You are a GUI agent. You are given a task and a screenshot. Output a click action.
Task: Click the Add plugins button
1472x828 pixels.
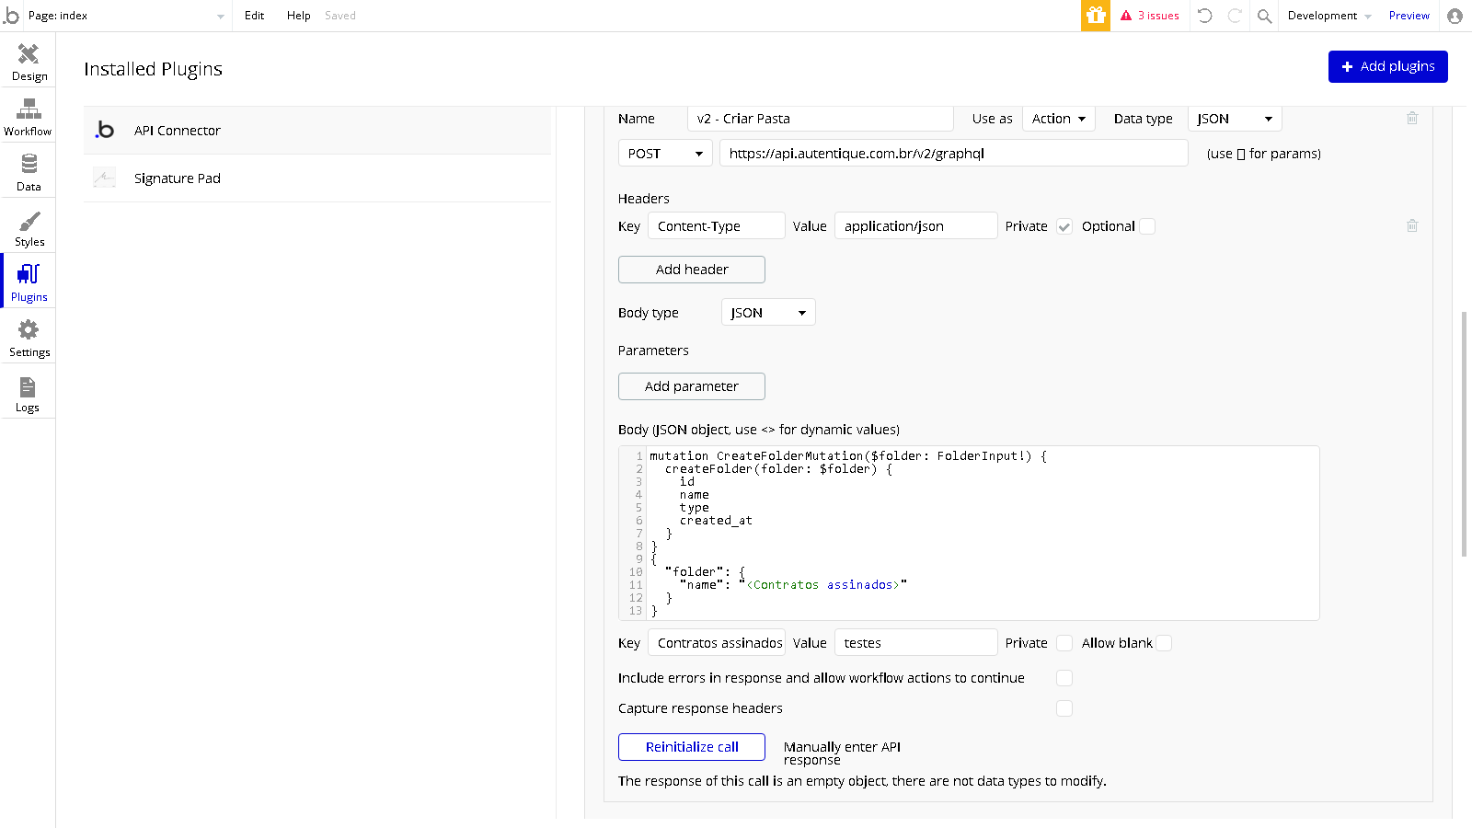click(x=1388, y=66)
